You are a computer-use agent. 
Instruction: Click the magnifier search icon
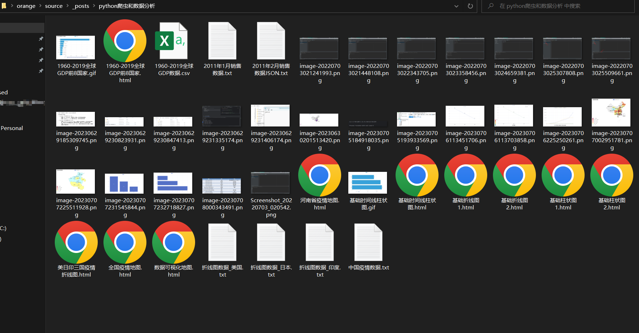pos(491,6)
